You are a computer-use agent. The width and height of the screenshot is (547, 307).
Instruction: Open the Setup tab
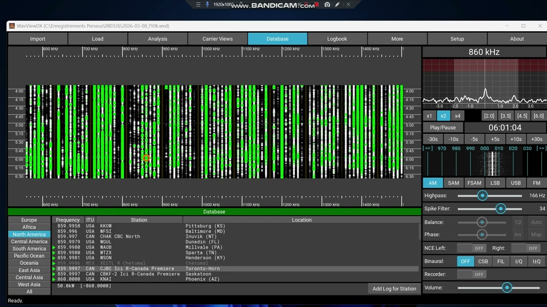click(x=457, y=39)
